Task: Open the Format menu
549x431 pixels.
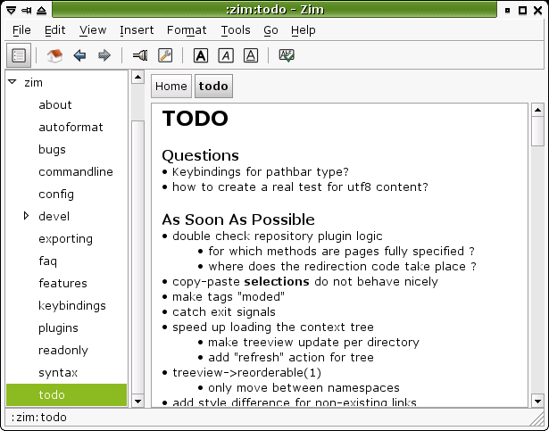Action: coord(186,30)
